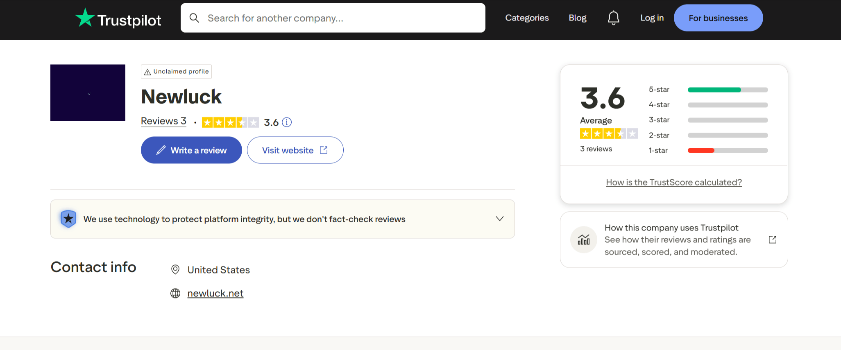Viewport: 841px width, 350px height.
Task: Click the external link icon in Visit website
Action: click(x=324, y=150)
